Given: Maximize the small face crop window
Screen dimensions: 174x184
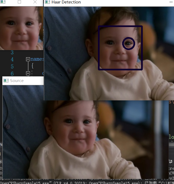Looking at the screenshot, I should 19,2.
